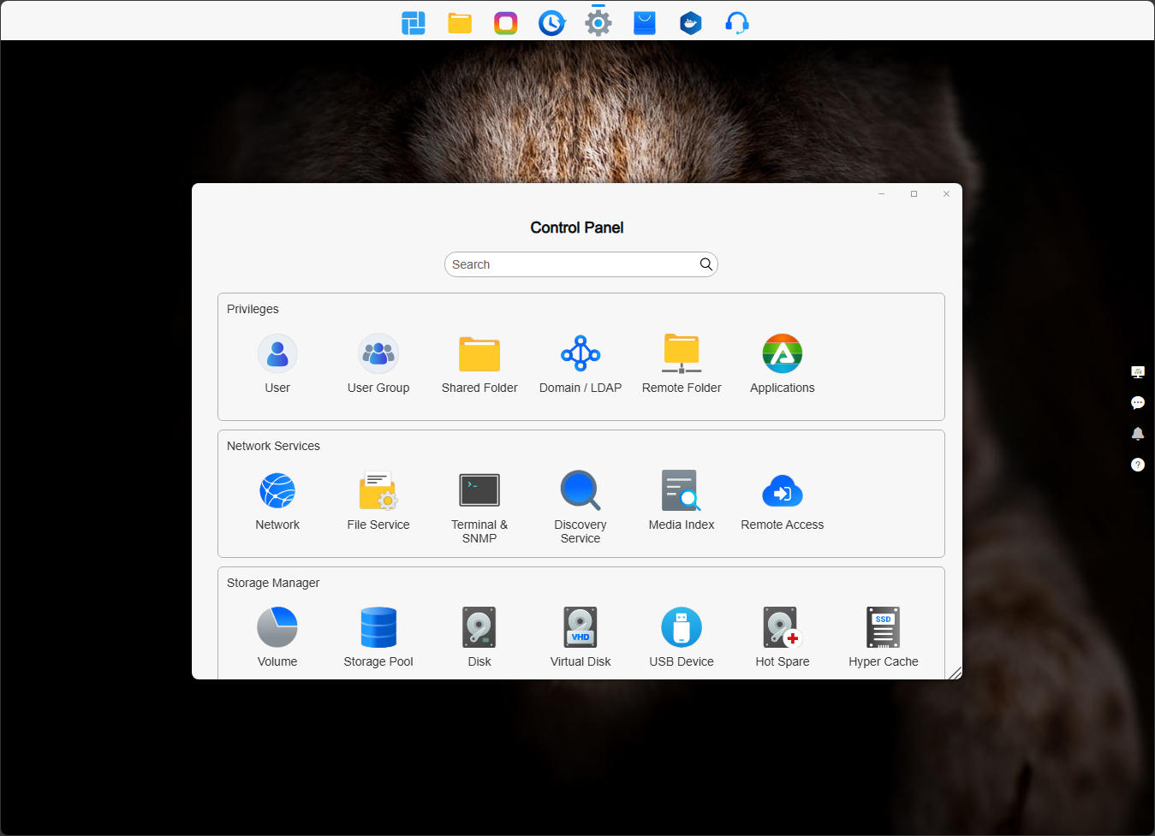Close the Control Panel window

coord(946,194)
